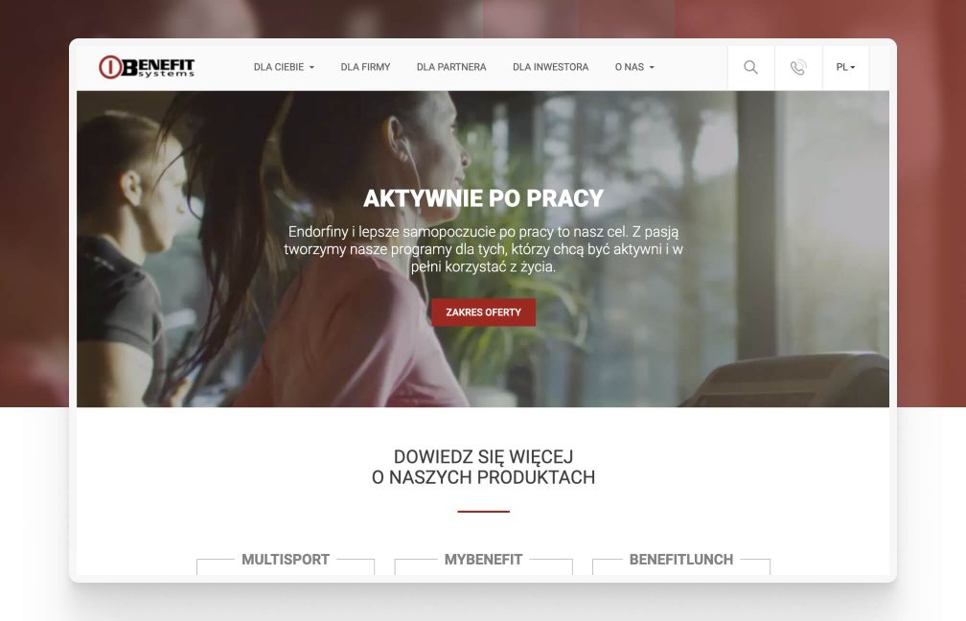Select DLA INWESTORA menu item

pos(550,67)
